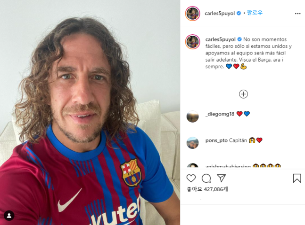The image size is (305, 225).
Task: Open carles5puyol avatar beside the caption
Action: (193, 42)
